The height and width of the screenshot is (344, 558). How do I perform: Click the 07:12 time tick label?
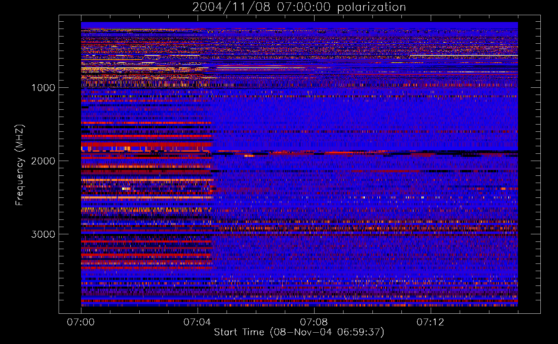[430, 322]
